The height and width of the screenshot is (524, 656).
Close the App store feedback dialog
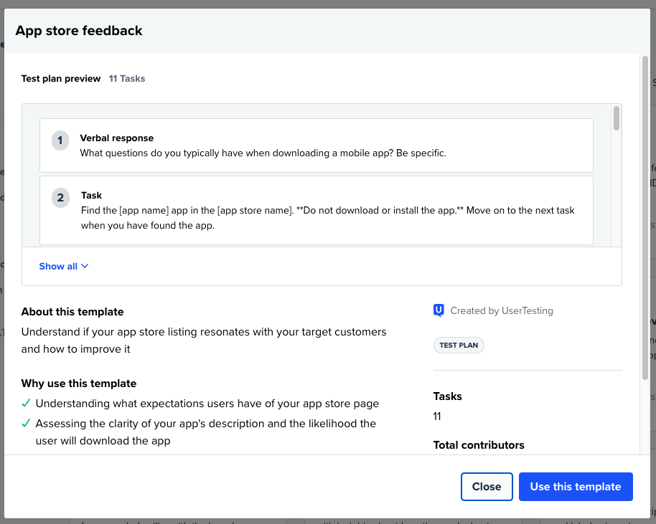487,487
